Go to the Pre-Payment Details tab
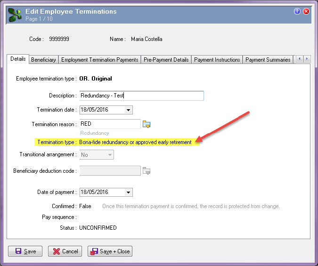Screen dimensions: 318x266 click(x=166, y=60)
